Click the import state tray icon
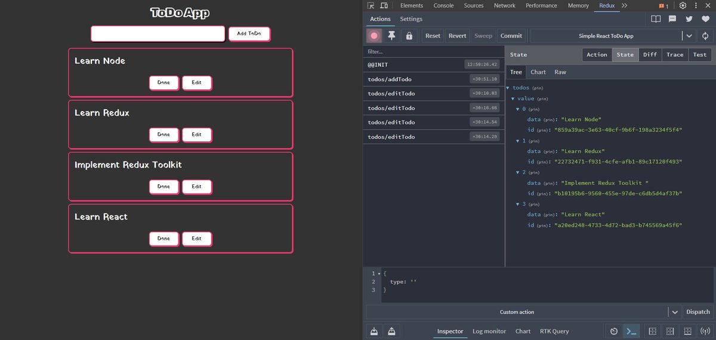Screen dimensions: 716x340 click(374, 331)
